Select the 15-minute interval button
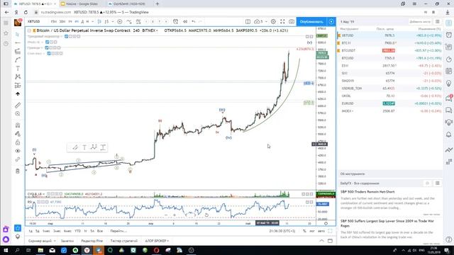This screenshot has height=255, width=454. pos(54,22)
